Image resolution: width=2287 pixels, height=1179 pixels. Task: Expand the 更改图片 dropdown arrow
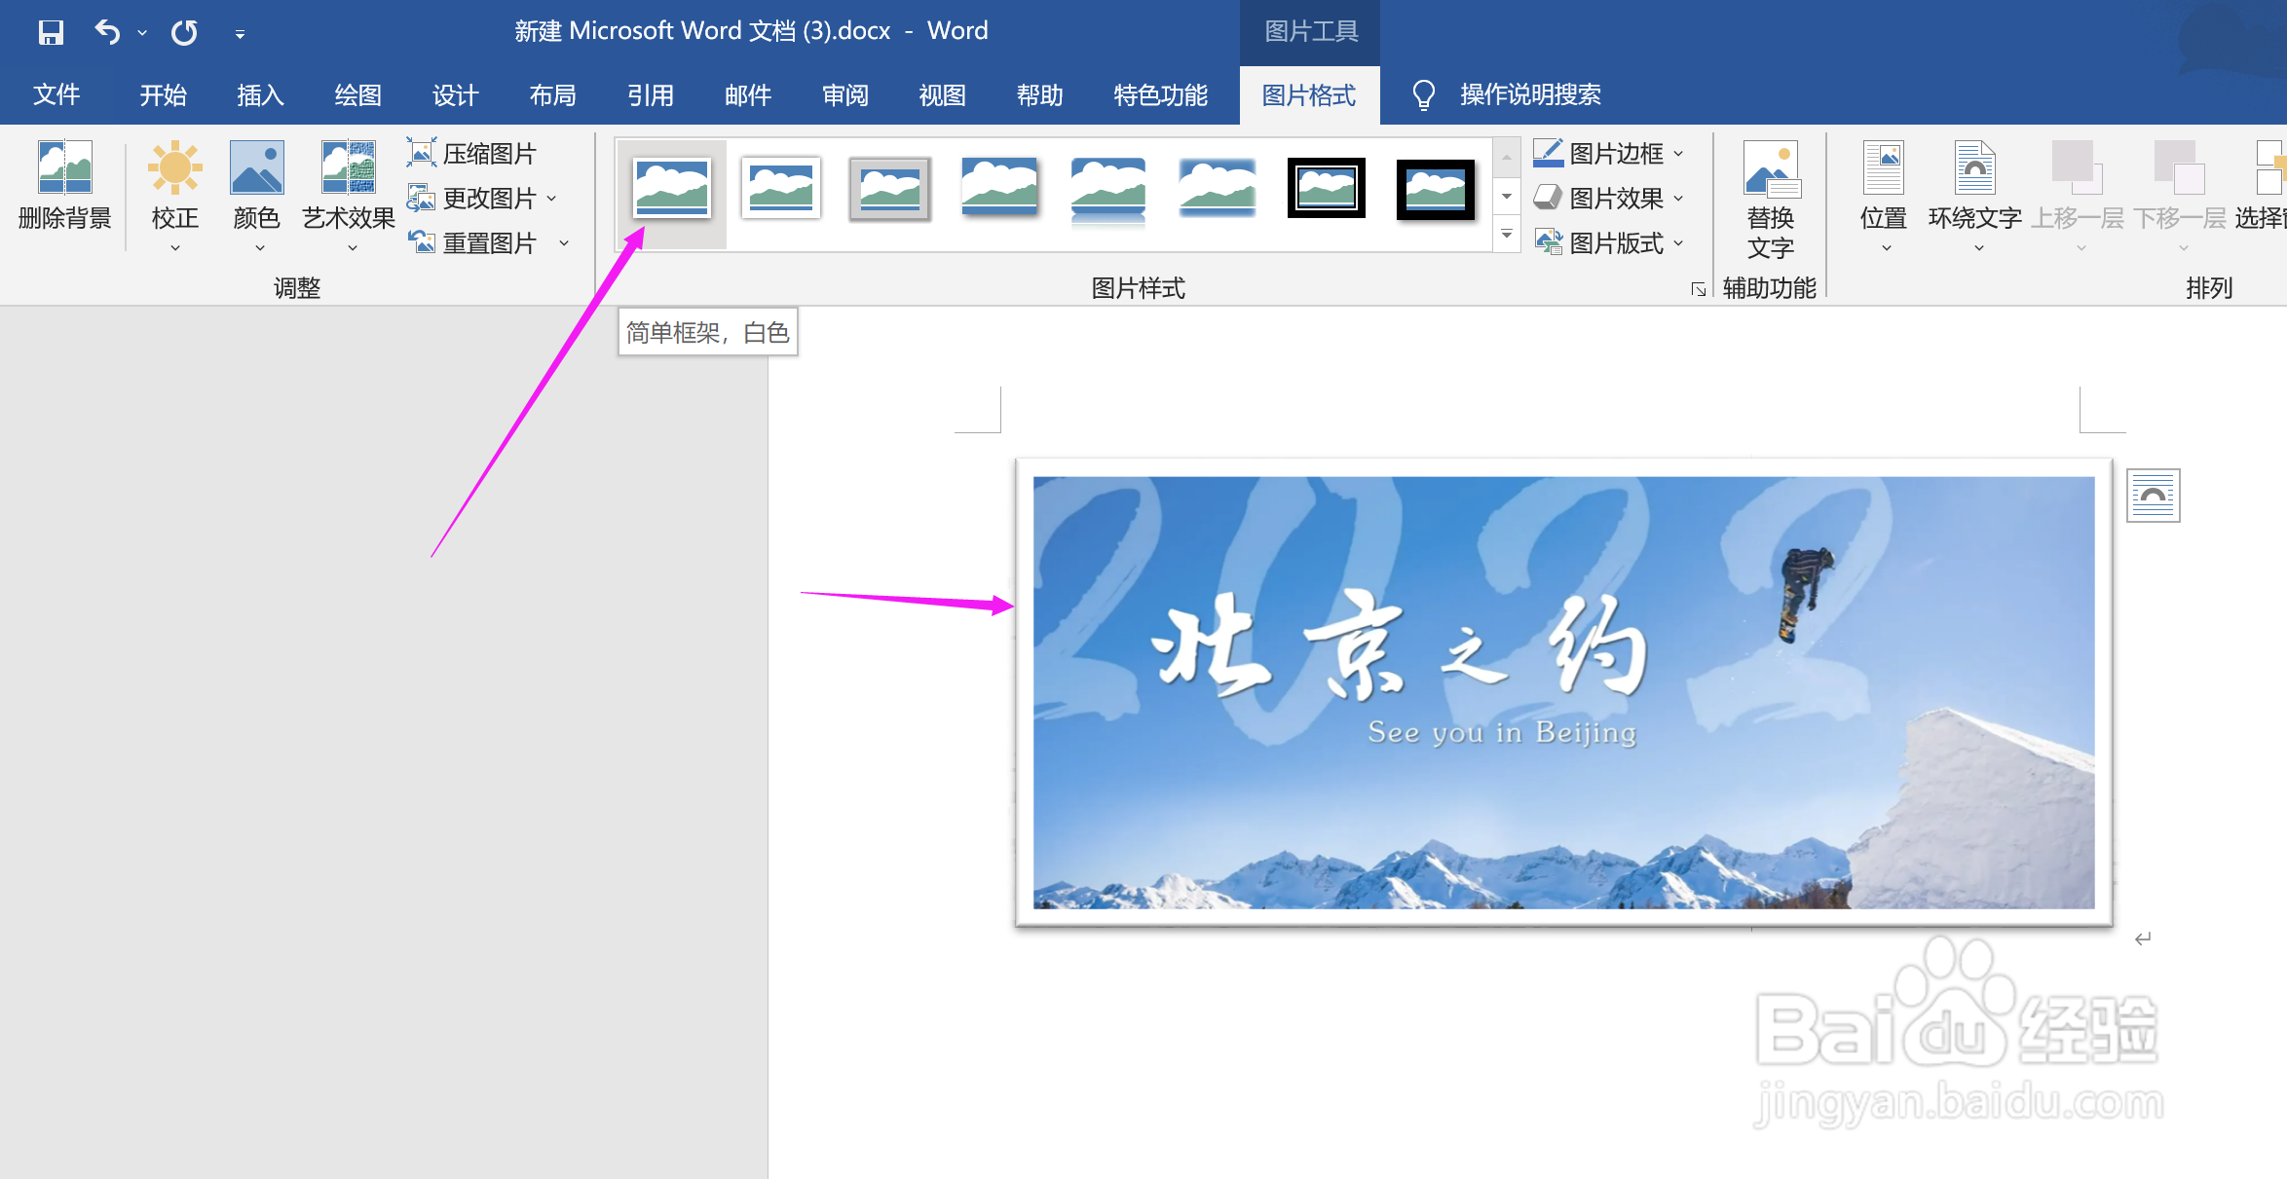tap(552, 199)
